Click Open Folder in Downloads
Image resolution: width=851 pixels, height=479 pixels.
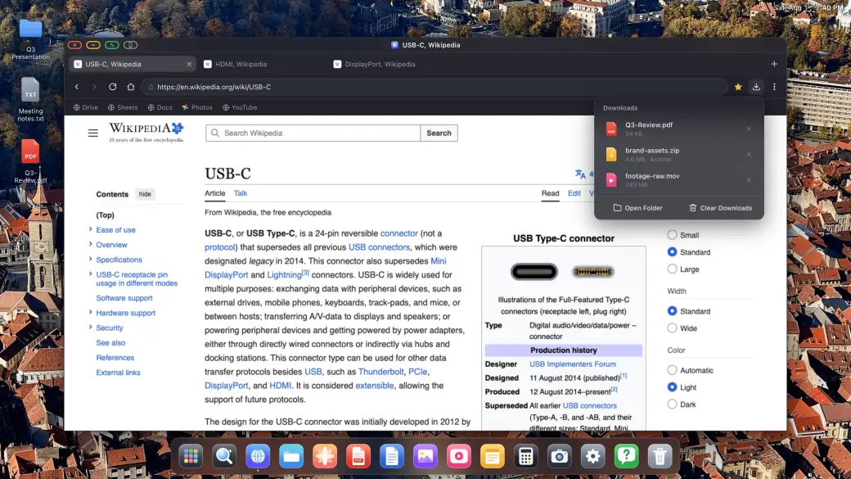click(637, 208)
